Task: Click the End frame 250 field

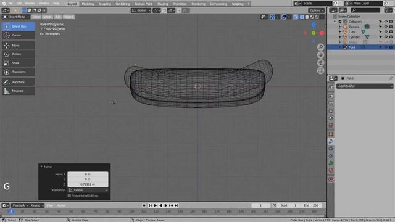Action: point(311,205)
